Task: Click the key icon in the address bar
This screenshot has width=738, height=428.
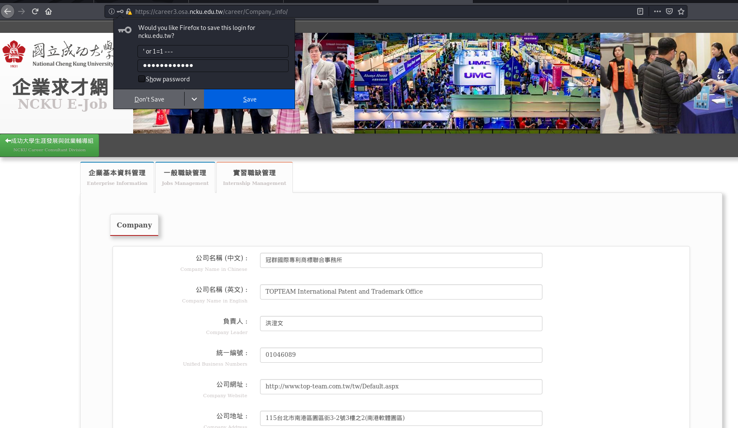Action: point(120,11)
